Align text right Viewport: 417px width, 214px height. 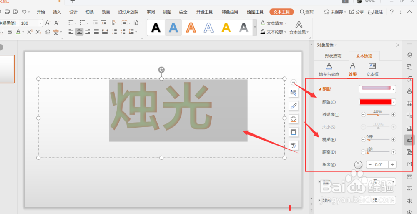click(x=88, y=32)
